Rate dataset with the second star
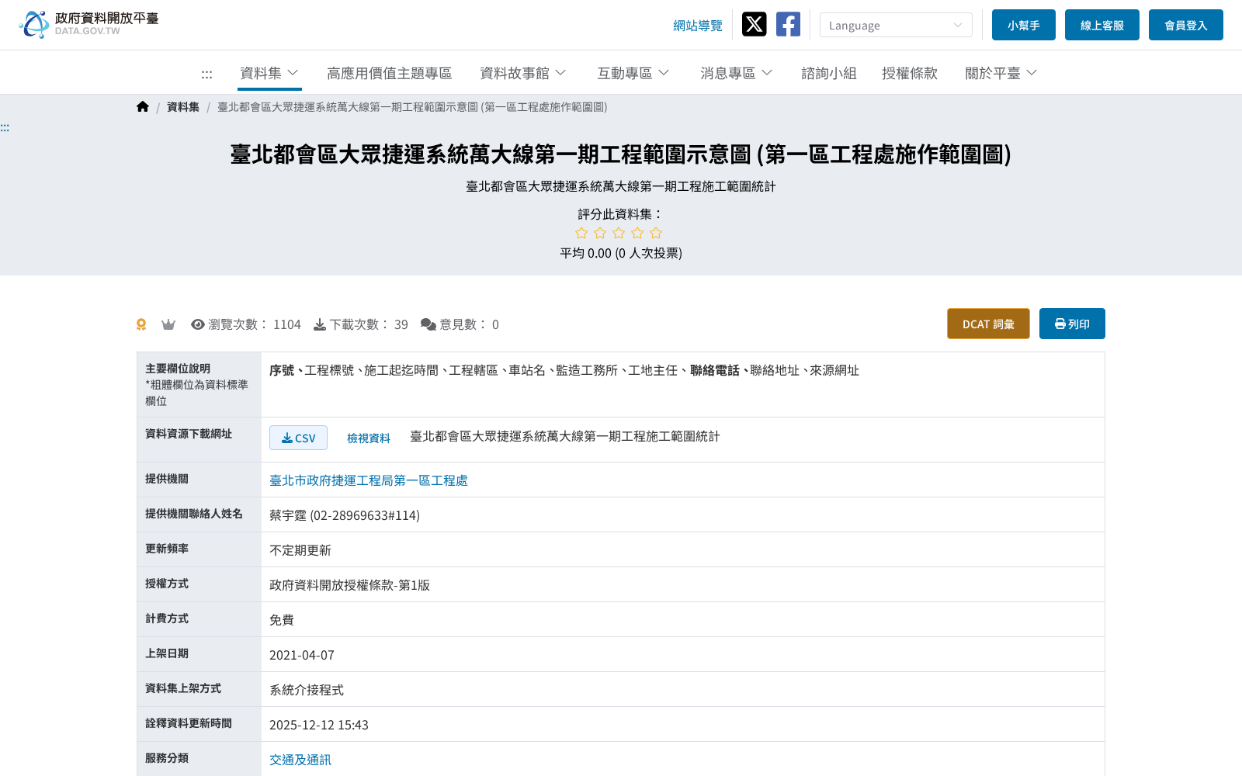The height and width of the screenshot is (776, 1242). [x=600, y=233]
